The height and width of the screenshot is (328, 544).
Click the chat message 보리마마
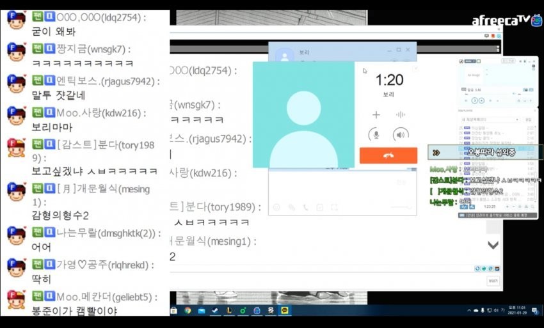[52, 127]
